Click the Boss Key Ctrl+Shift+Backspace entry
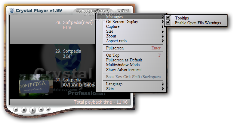234x124 pixels. [134, 77]
